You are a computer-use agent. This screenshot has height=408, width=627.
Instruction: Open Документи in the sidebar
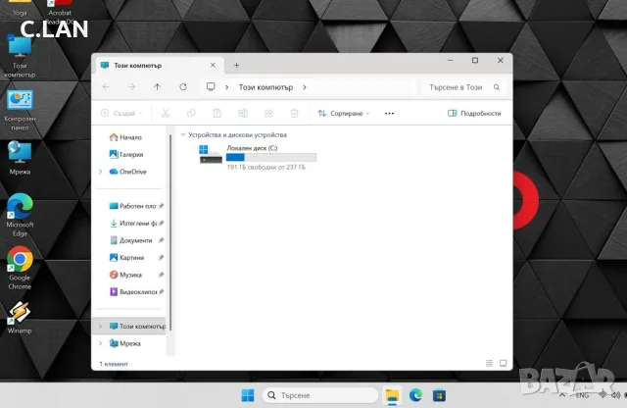coord(136,240)
